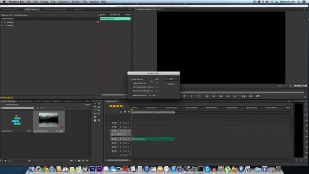The image size is (309, 174).
Task: Click the timeline horizontal zoom scrollbar
Action: click(118, 160)
